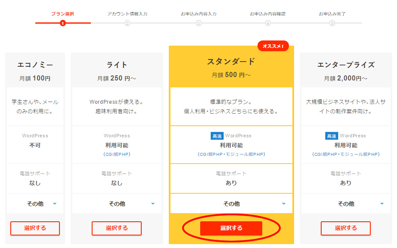Click the step 3 circle marker

(198, 23)
